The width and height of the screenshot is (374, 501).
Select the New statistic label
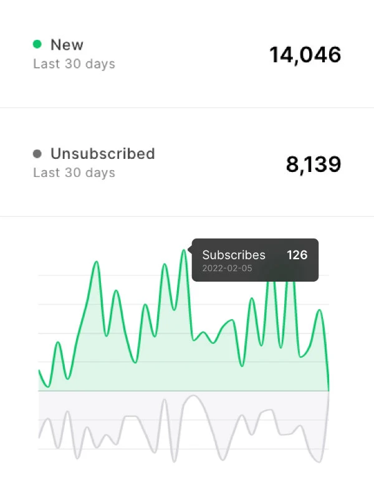[x=67, y=44]
